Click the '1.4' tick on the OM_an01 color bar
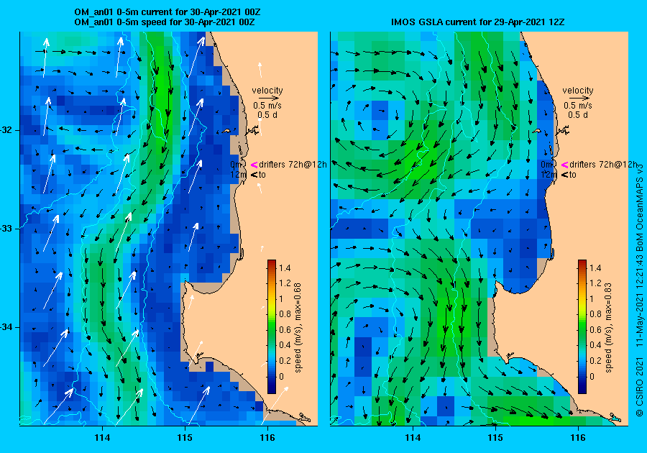647x453 pixels. point(285,267)
